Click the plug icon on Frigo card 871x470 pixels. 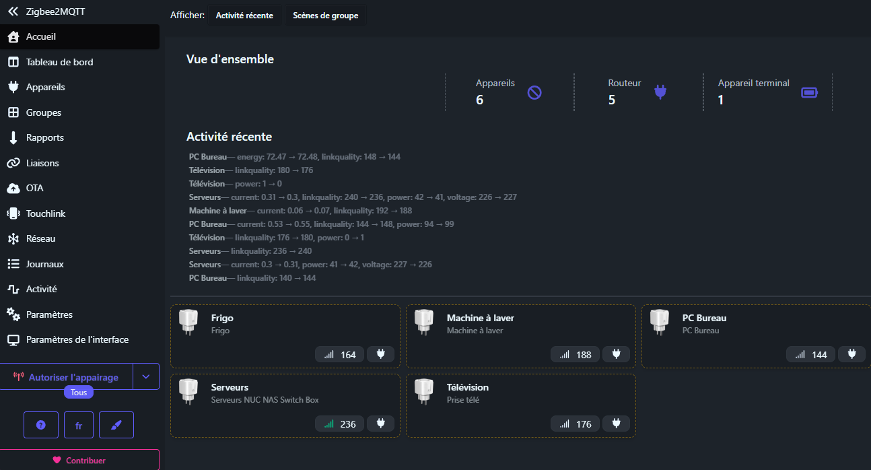[x=380, y=355]
